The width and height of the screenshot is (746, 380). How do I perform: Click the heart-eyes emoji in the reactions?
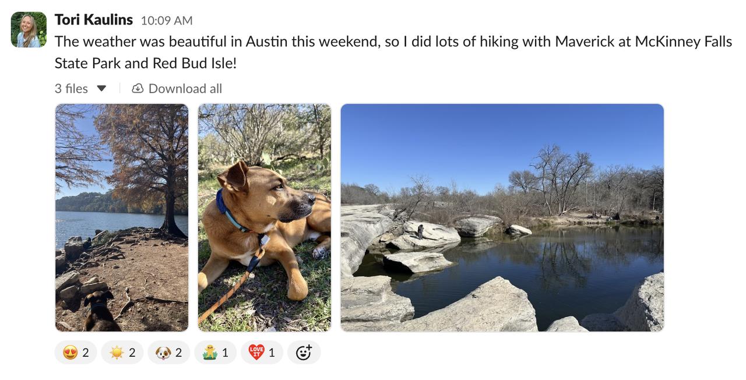click(x=70, y=353)
